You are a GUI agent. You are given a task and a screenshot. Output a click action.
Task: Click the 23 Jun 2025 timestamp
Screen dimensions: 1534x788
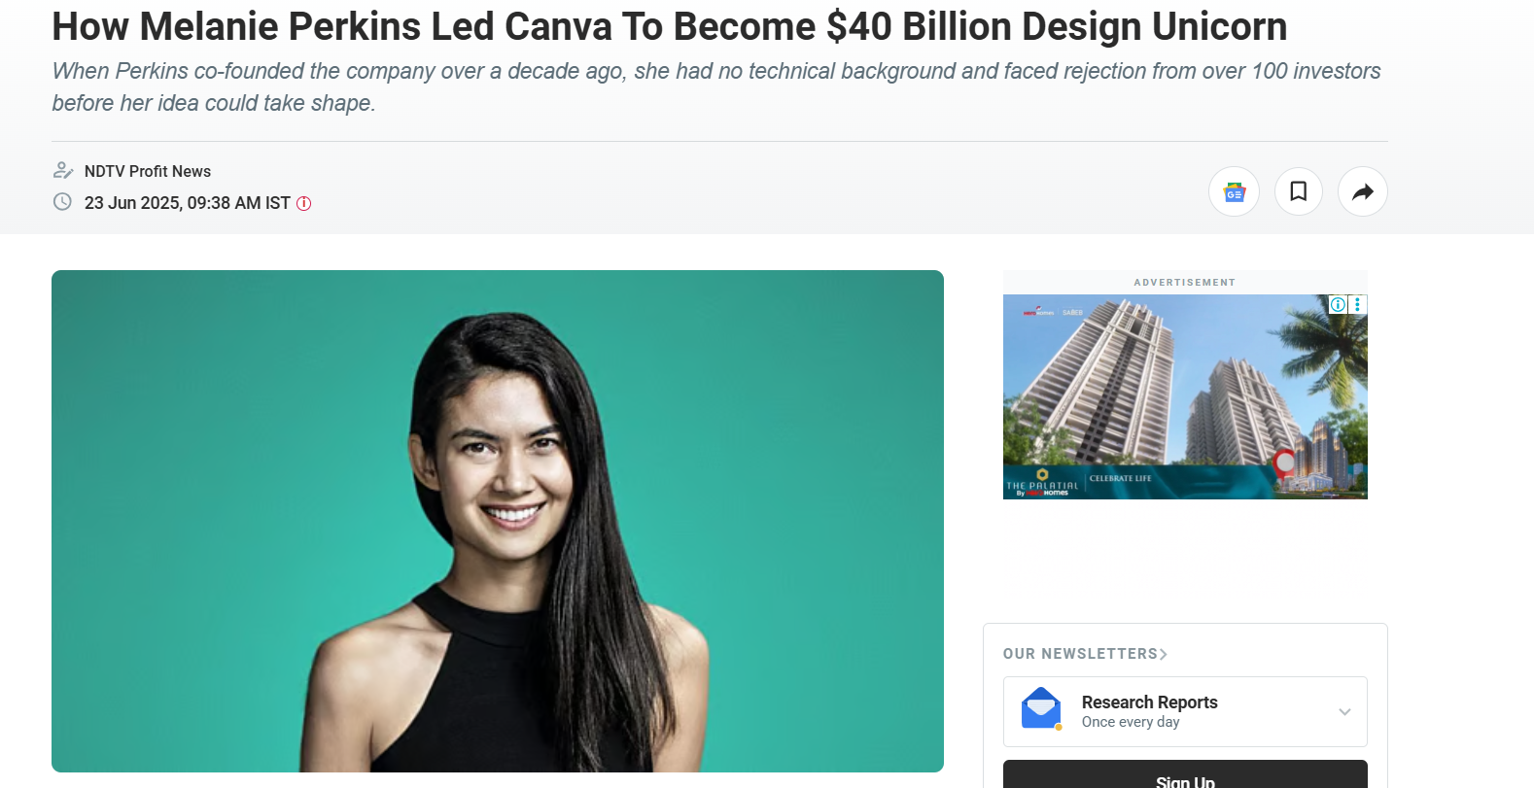point(188,203)
